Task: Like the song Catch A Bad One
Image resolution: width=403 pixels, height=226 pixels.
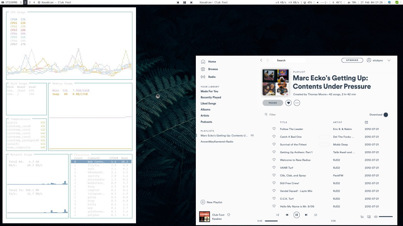Action: click(x=274, y=137)
